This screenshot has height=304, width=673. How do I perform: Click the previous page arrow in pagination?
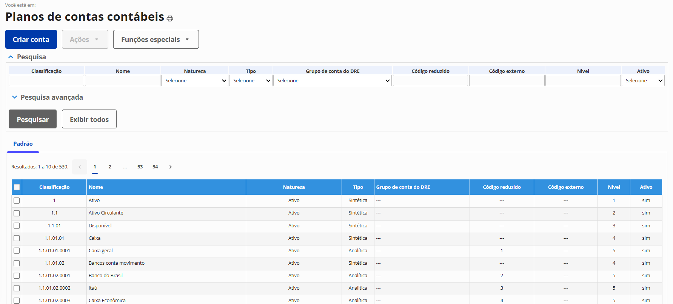[x=79, y=167]
